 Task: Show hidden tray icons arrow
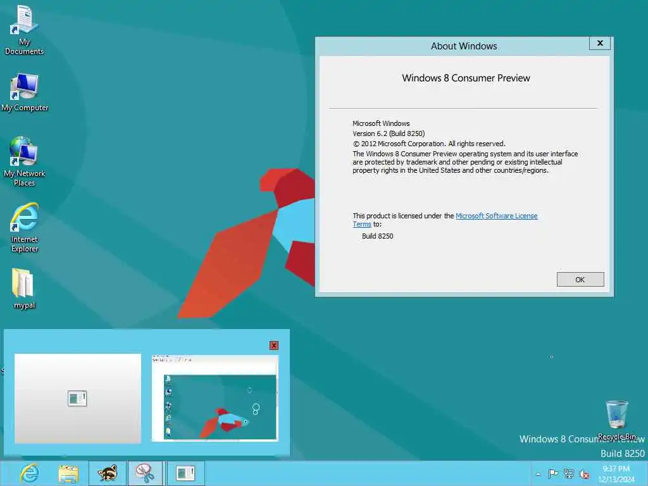pyautogui.click(x=538, y=474)
